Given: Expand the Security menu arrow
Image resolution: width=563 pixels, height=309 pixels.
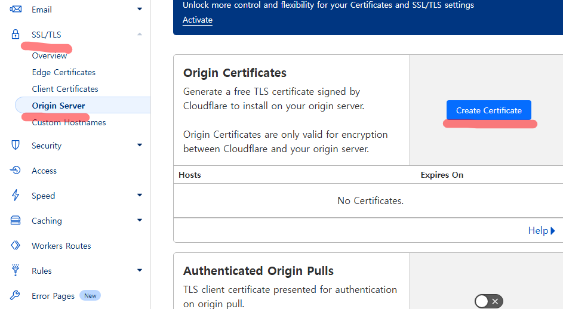Looking at the screenshot, I should (x=140, y=145).
